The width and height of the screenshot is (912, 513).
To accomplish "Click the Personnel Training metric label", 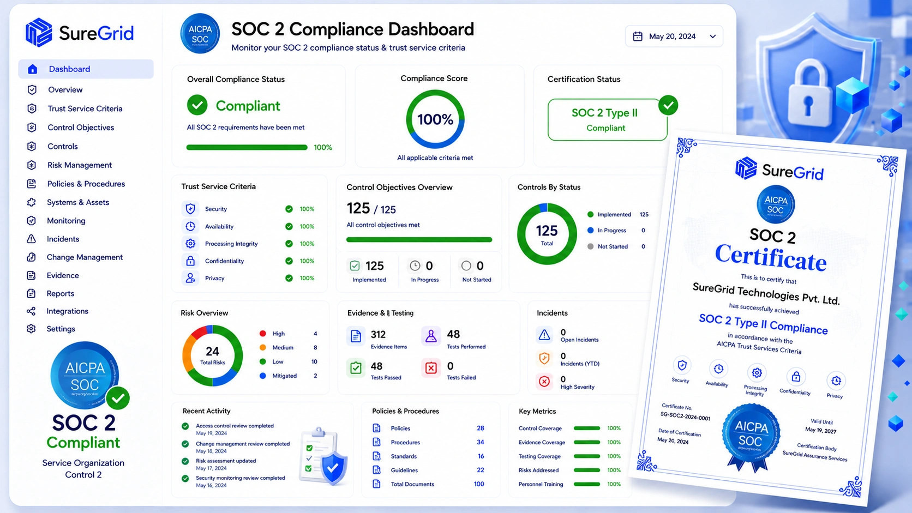I will (541, 484).
